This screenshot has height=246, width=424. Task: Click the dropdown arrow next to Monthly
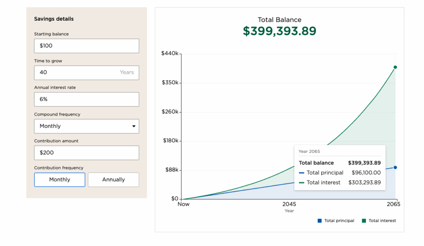134,126
